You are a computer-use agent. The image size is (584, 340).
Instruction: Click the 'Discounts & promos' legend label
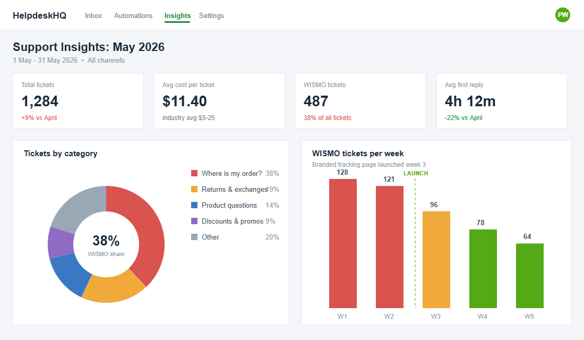tap(233, 221)
